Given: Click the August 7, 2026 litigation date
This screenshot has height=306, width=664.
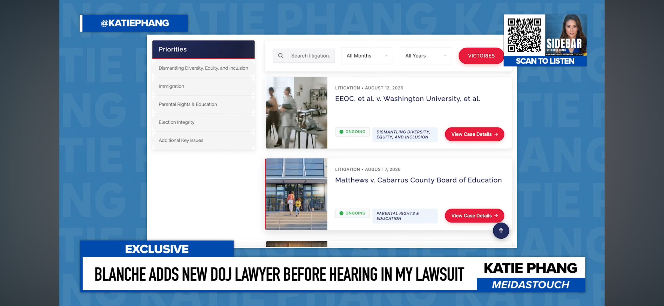Looking at the screenshot, I should (383, 169).
